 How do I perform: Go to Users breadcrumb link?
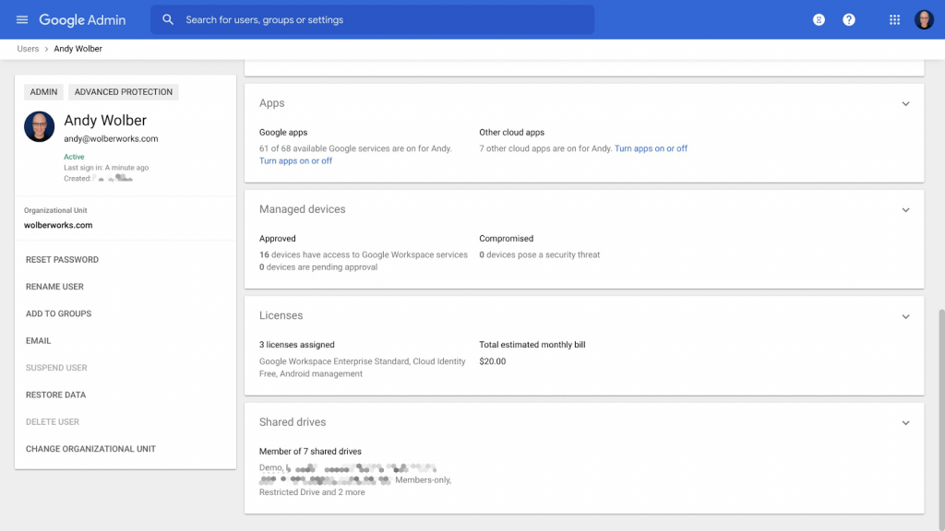point(28,49)
